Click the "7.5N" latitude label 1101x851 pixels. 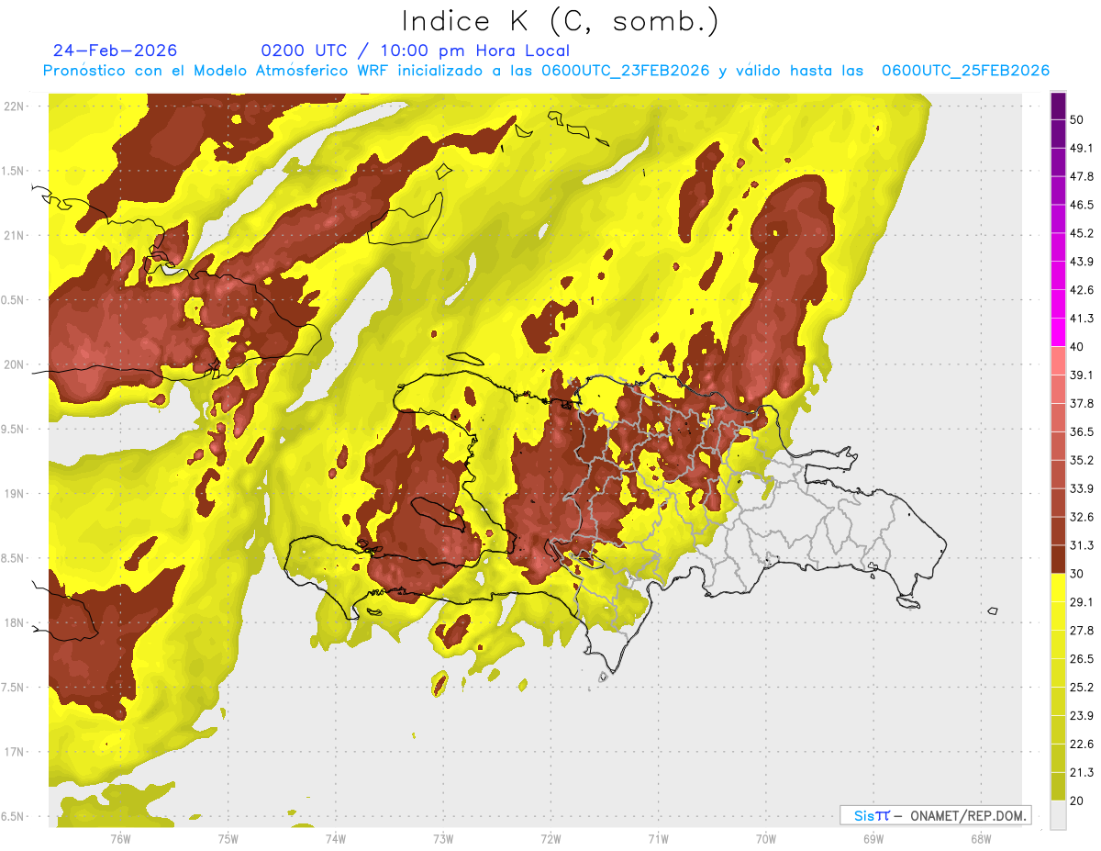[x=14, y=688]
